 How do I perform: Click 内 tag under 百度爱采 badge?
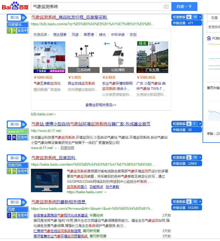[14, 30]
